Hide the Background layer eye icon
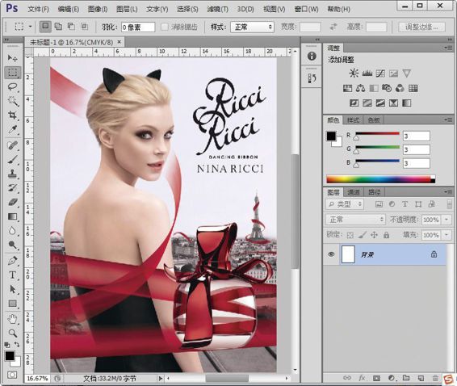 (x=331, y=254)
